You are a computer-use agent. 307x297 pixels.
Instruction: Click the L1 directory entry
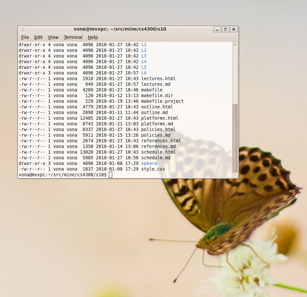[144, 45]
